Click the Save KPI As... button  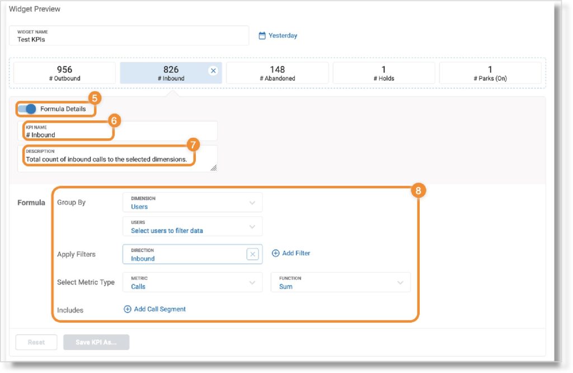tap(96, 342)
